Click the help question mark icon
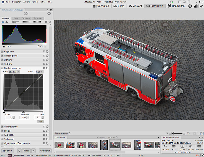The image size is (204, 157). coord(46,22)
